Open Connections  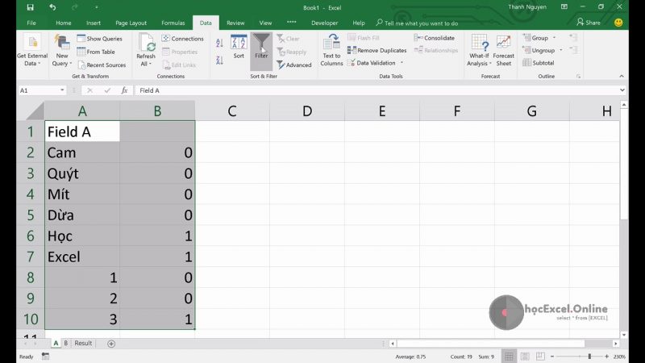tap(183, 38)
